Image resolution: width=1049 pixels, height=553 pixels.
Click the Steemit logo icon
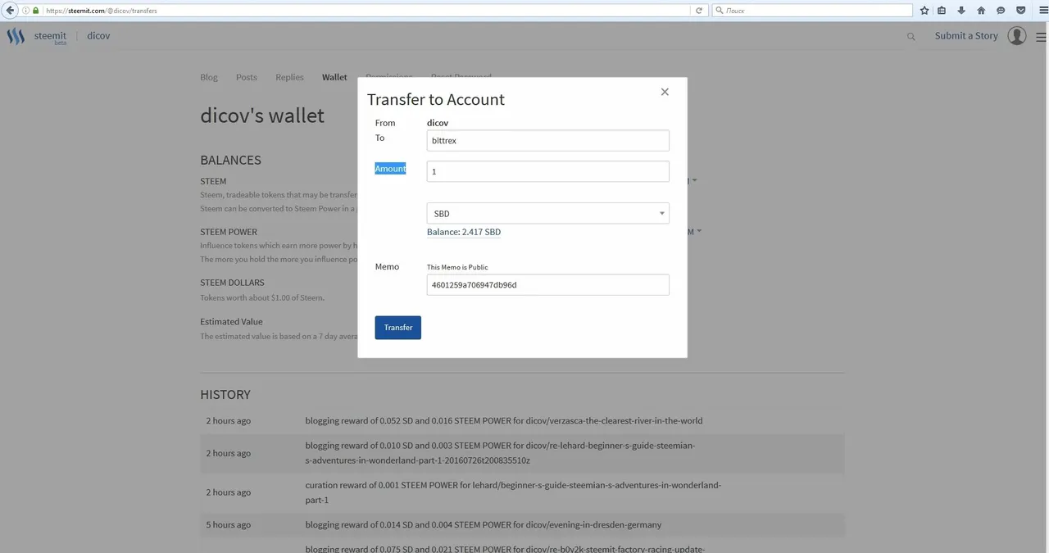click(16, 36)
